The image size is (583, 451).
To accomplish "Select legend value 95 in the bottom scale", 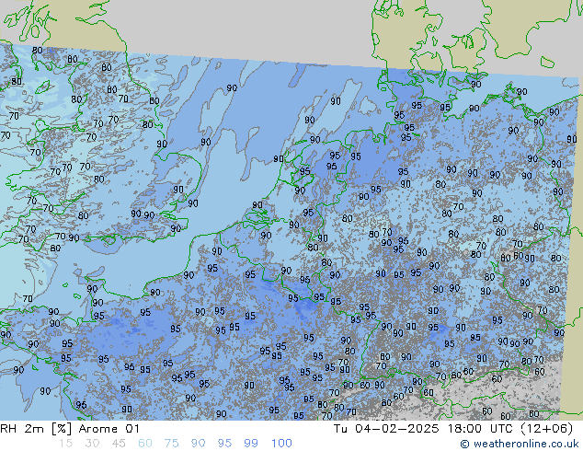I will click(x=224, y=444).
